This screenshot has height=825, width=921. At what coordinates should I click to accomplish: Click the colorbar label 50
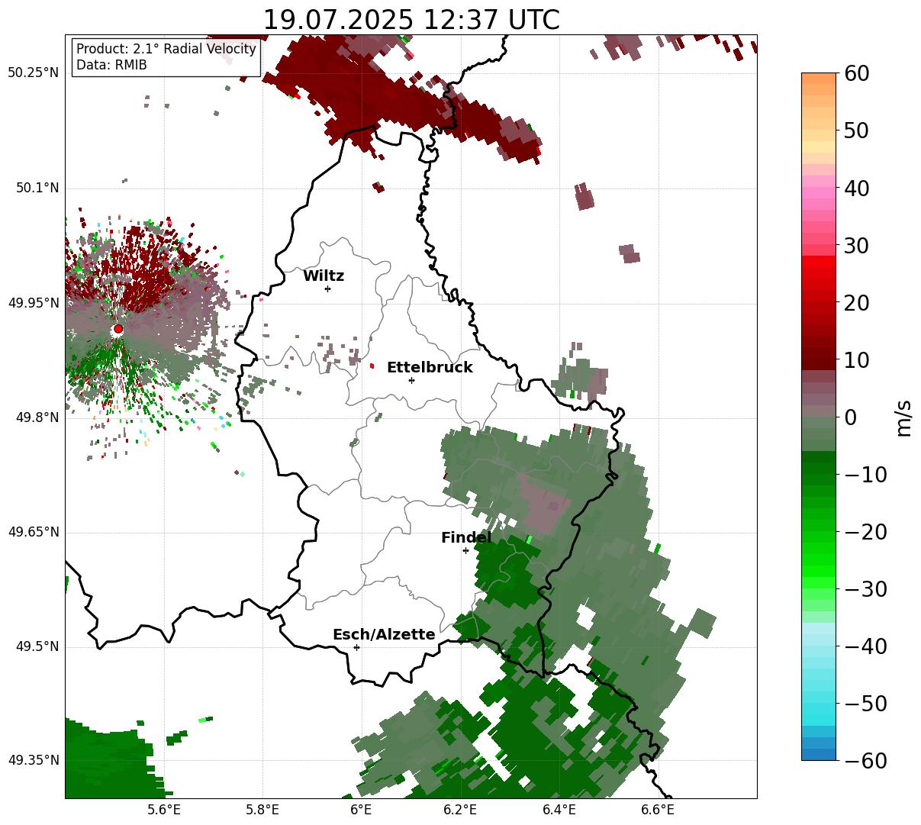point(858,131)
